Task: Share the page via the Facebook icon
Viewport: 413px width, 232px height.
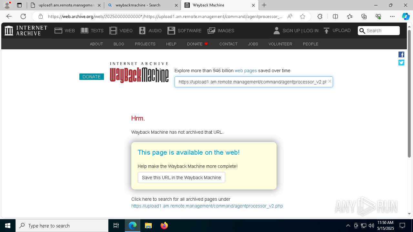Action: coord(401,54)
